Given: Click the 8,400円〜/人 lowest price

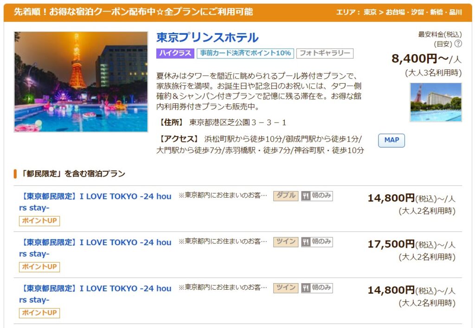Looking at the screenshot, I should [427, 58].
